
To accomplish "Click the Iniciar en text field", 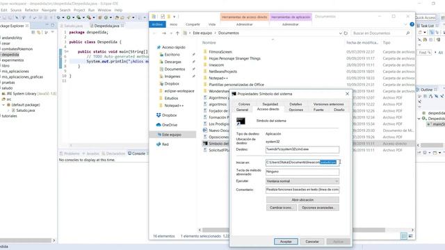I will 302,162.
